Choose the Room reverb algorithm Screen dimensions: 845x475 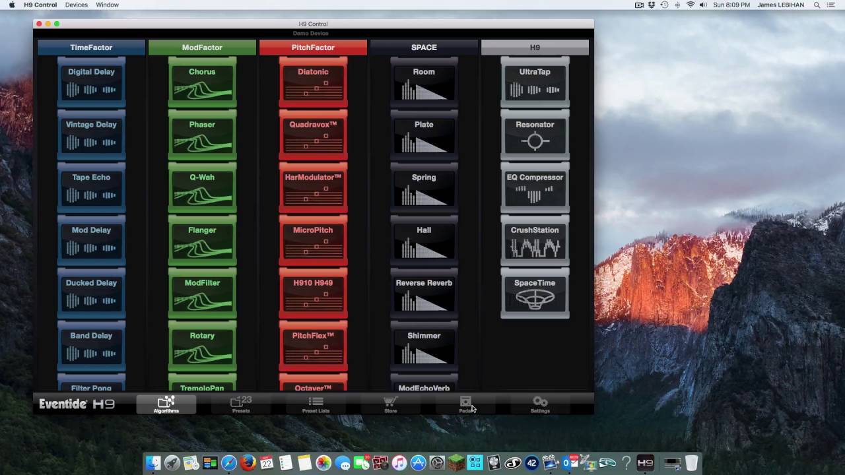[424, 82]
